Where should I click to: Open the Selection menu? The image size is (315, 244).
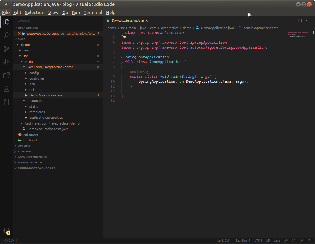tap(35, 13)
